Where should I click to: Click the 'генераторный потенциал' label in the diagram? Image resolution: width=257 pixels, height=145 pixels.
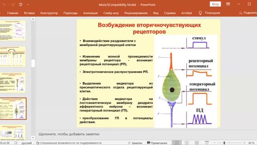202,87
